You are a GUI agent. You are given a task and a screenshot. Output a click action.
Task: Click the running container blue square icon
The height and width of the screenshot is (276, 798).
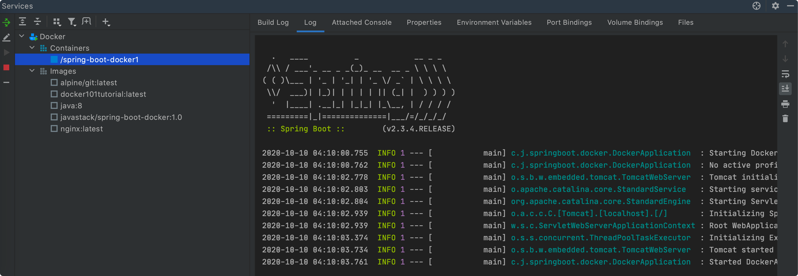click(54, 59)
